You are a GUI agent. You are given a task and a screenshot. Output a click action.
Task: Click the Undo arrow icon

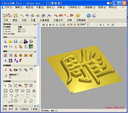[5, 47]
